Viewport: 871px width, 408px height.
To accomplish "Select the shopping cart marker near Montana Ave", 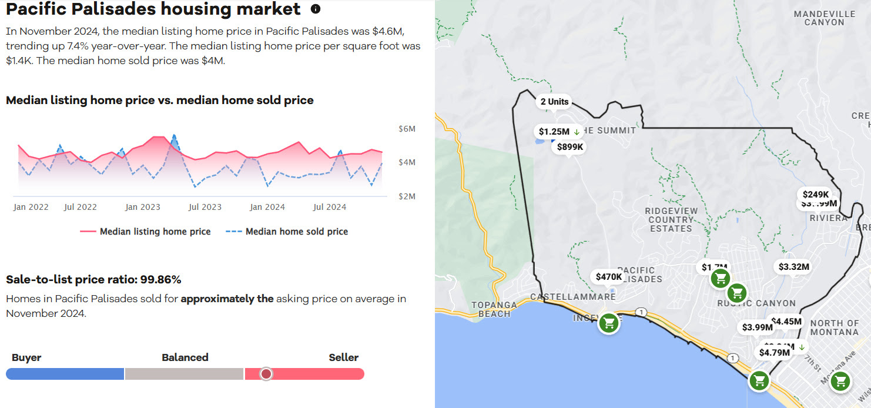I will (x=840, y=382).
